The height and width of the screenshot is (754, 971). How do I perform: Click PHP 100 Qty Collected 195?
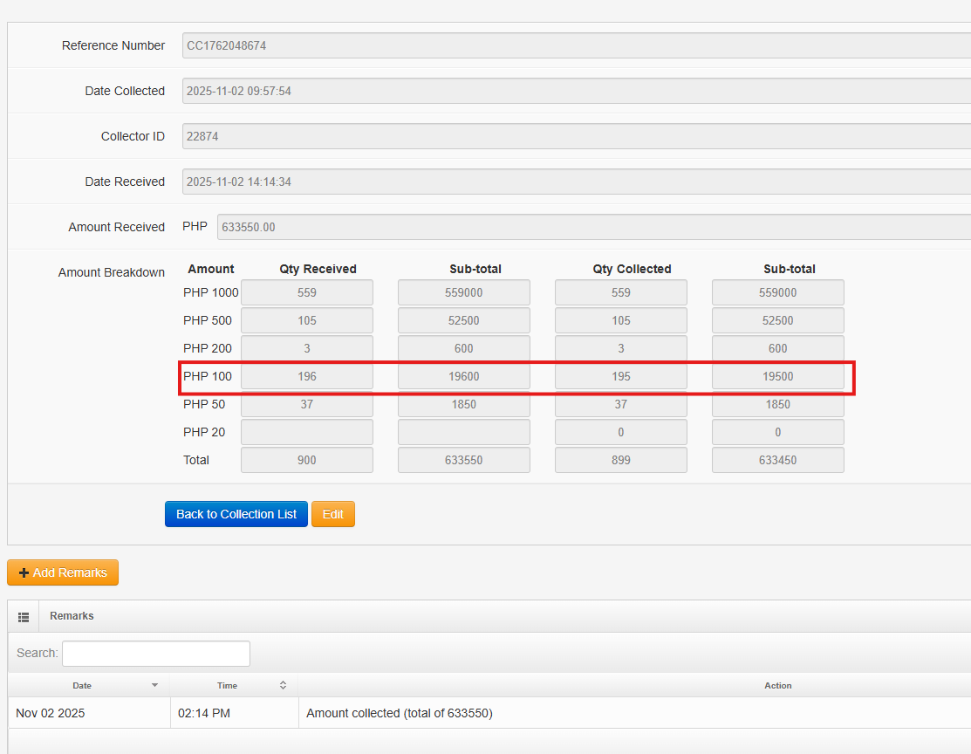[x=621, y=376]
